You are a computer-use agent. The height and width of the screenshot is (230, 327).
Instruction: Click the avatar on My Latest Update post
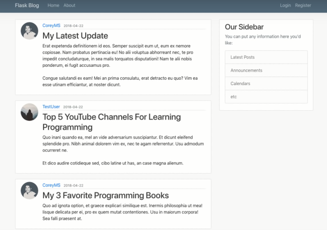point(30,31)
